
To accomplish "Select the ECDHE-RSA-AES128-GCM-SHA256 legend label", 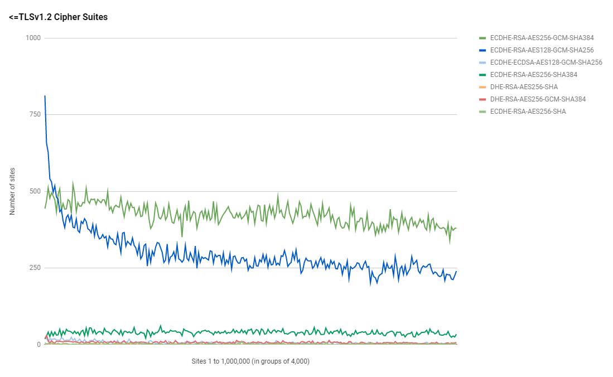I will [542, 51].
